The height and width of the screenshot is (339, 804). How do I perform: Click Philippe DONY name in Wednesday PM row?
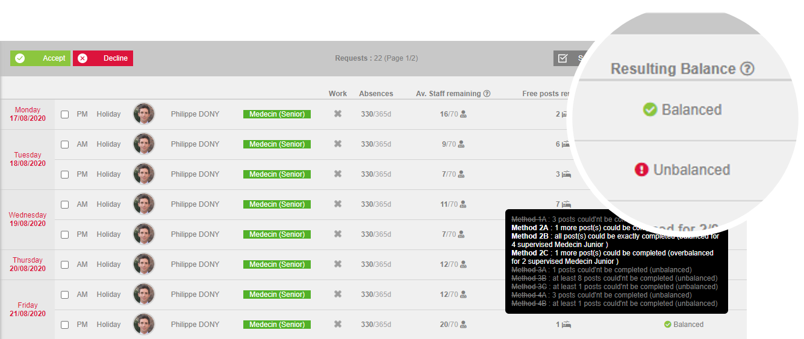pos(195,234)
